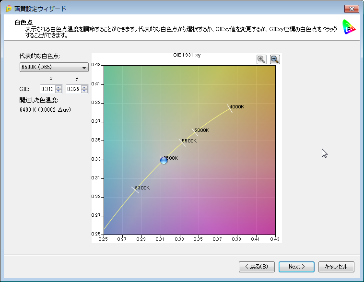Viewport: 364px width, 282px height.
Task: Click the zoom out magnifier icon
Action: [x=275, y=59]
